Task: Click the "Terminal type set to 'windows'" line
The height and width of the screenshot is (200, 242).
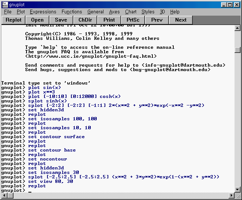Action: point(46,83)
